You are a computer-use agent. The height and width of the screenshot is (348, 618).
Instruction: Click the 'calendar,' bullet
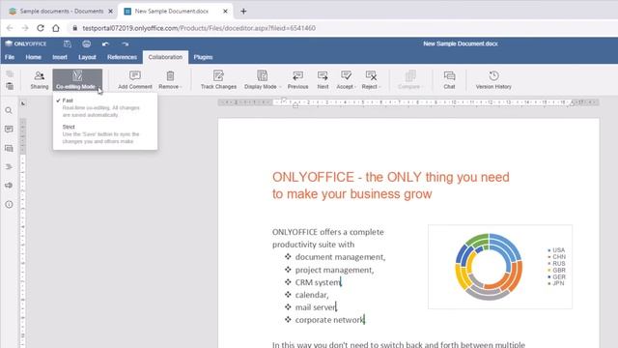coord(312,295)
